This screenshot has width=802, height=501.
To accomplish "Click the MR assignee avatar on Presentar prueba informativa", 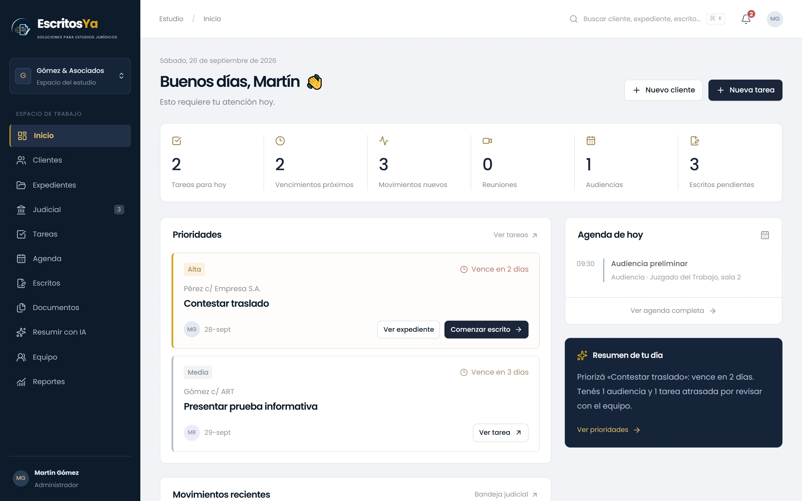I will (192, 433).
